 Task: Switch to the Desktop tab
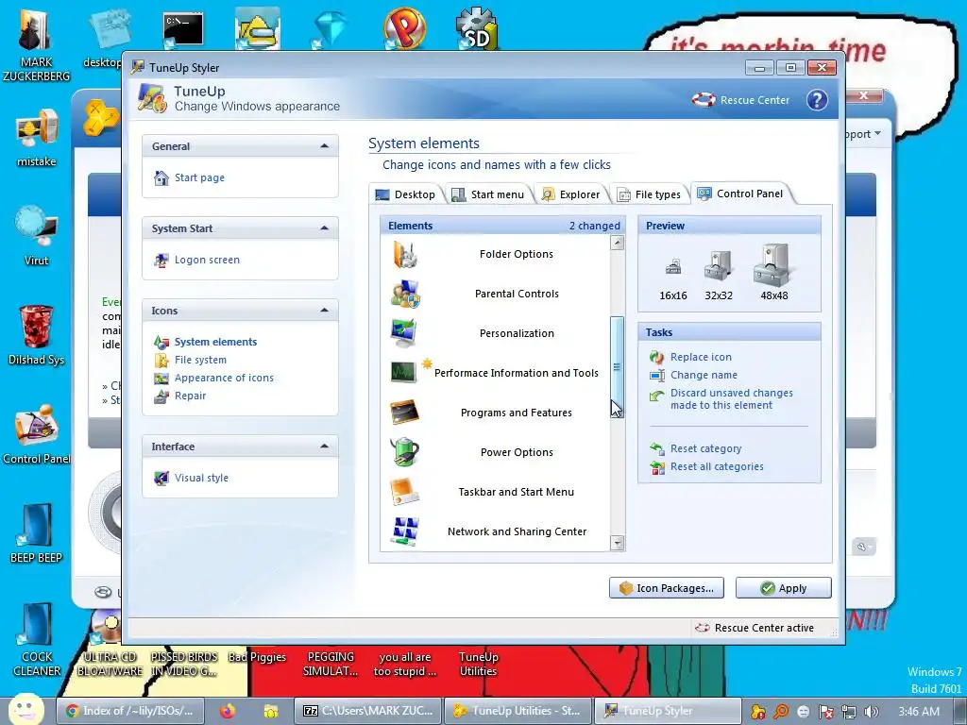[x=406, y=194]
